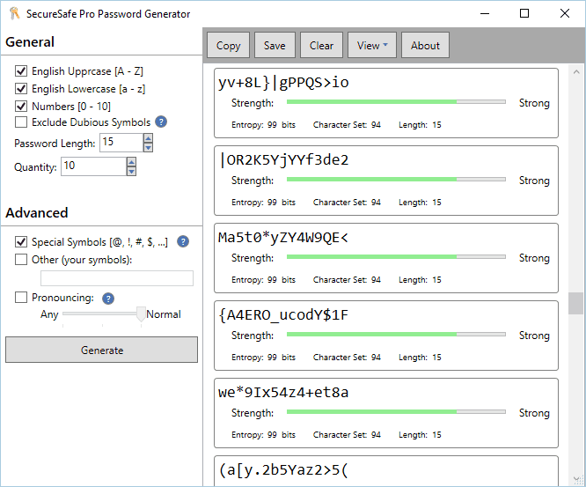The width and height of the screenshot is (586, 487).
Task: Click the Copy button
Action: tap(228, 45)
